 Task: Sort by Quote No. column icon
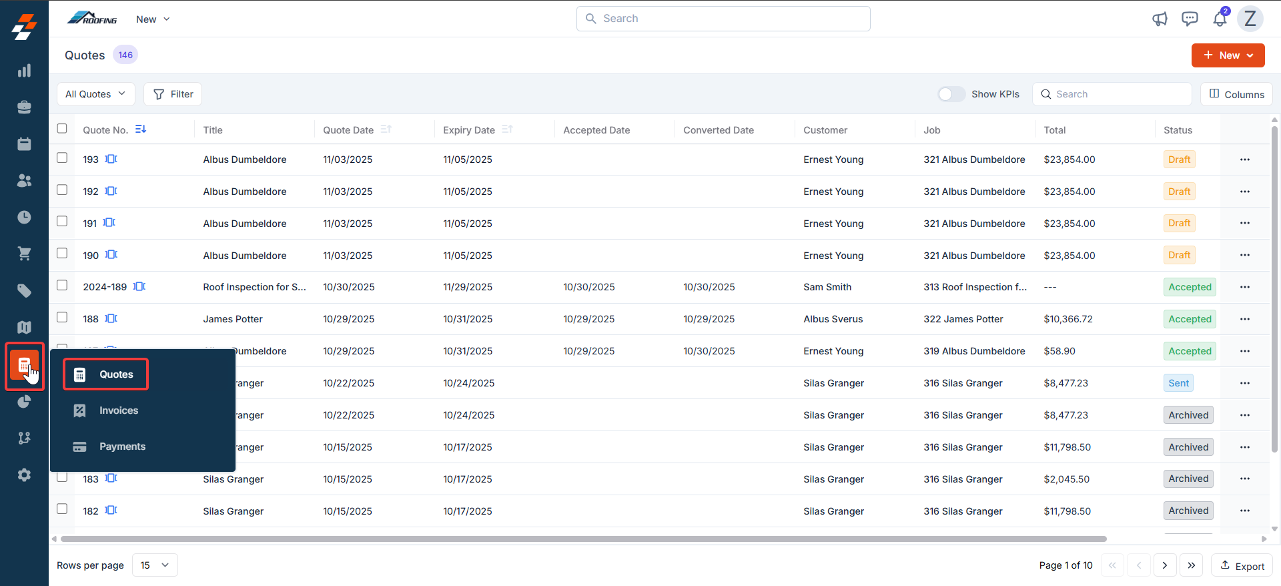[141, 129]
